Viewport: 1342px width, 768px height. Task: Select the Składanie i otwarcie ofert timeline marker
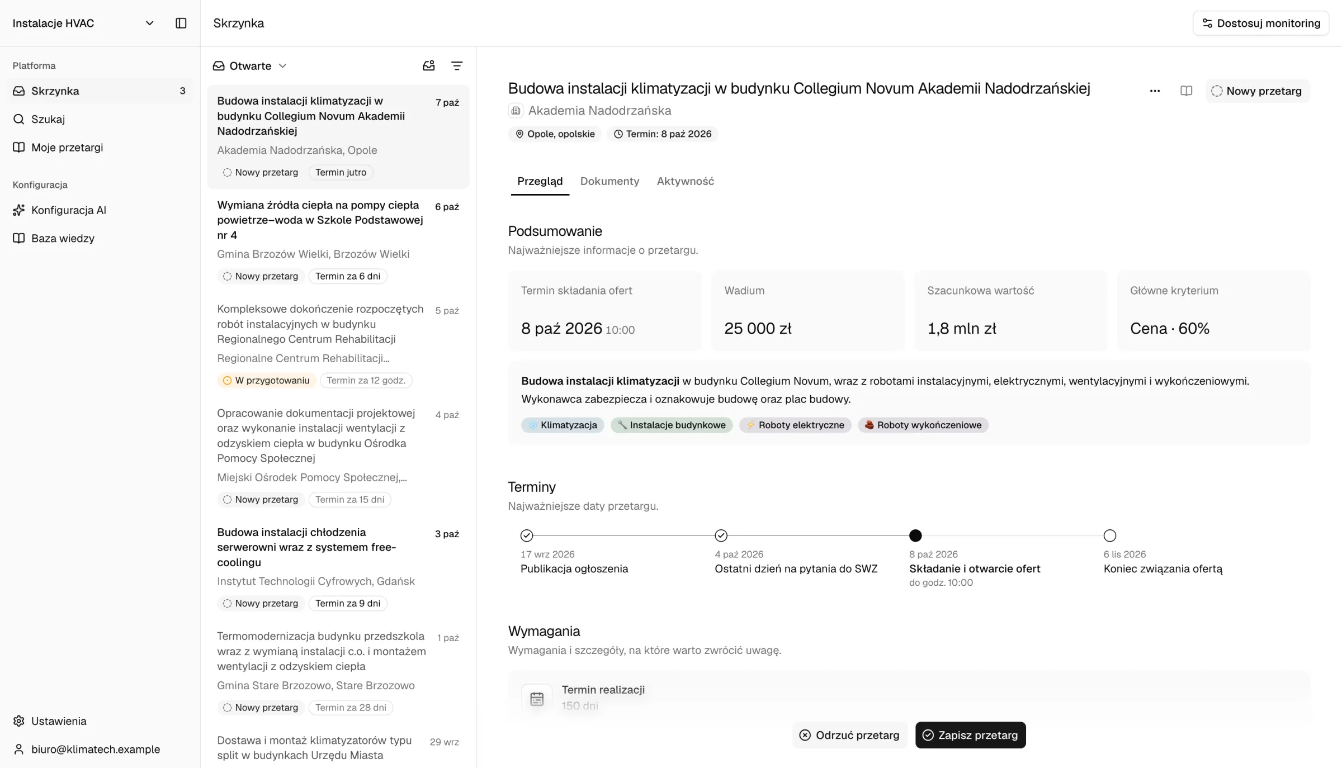915,535
